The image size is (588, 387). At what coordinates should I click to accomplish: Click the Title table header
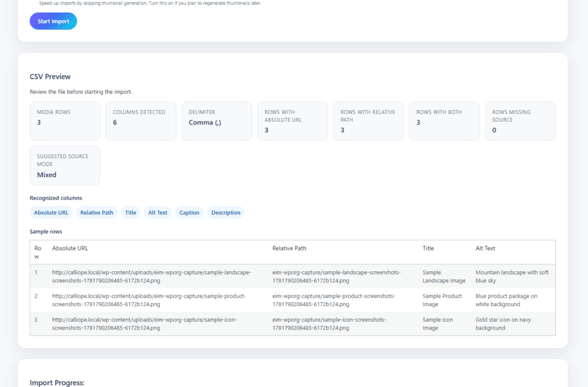point(428,248)
